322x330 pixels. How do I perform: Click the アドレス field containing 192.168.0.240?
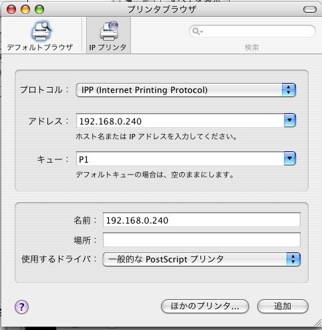pyautogui.click(x=180, y=120)
